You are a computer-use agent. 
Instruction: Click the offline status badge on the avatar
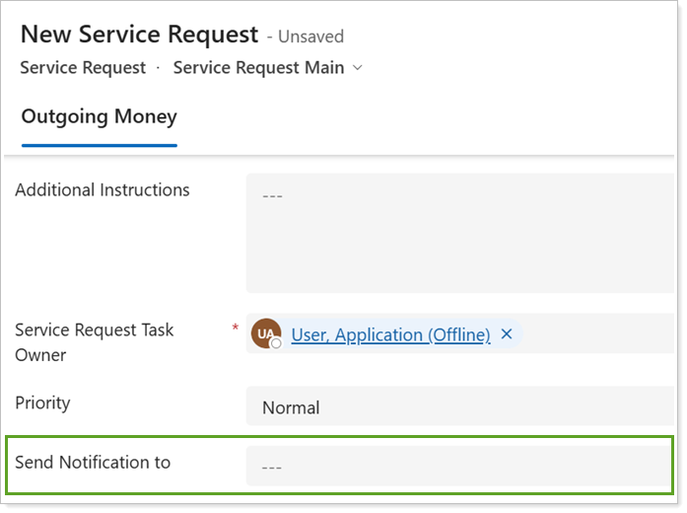276,343
